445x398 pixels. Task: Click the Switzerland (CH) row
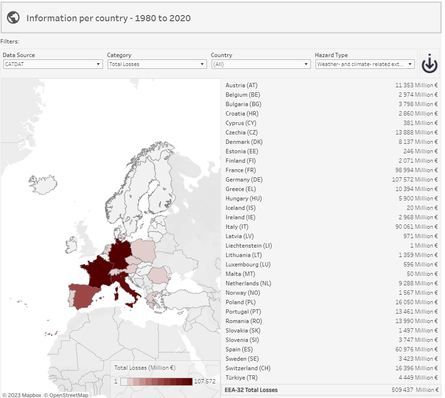tap(332, 368)
